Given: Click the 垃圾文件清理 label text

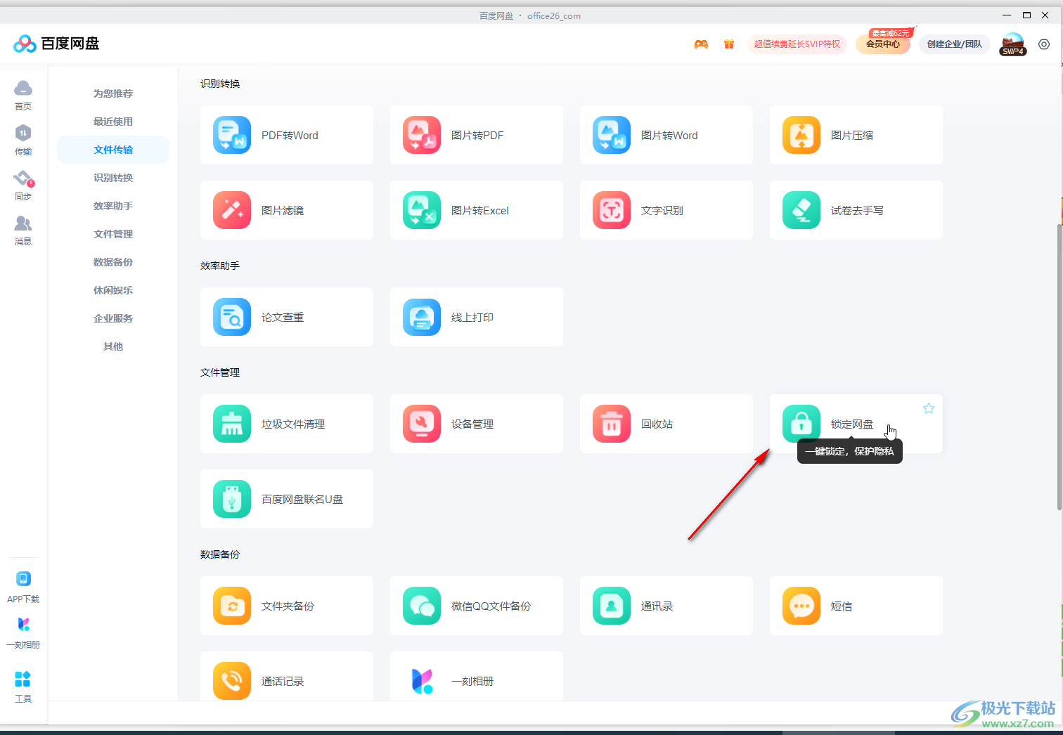Looking at the screenshot, I should [x=293, y=424].
